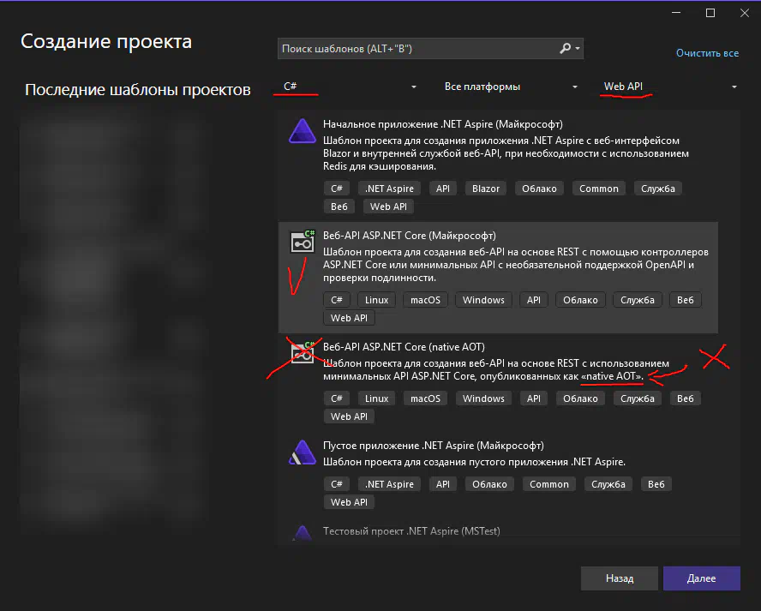Select the .NET Aspire starter app icon
The width and height of the screenshot is (761, 611).
tap(303, 131)
